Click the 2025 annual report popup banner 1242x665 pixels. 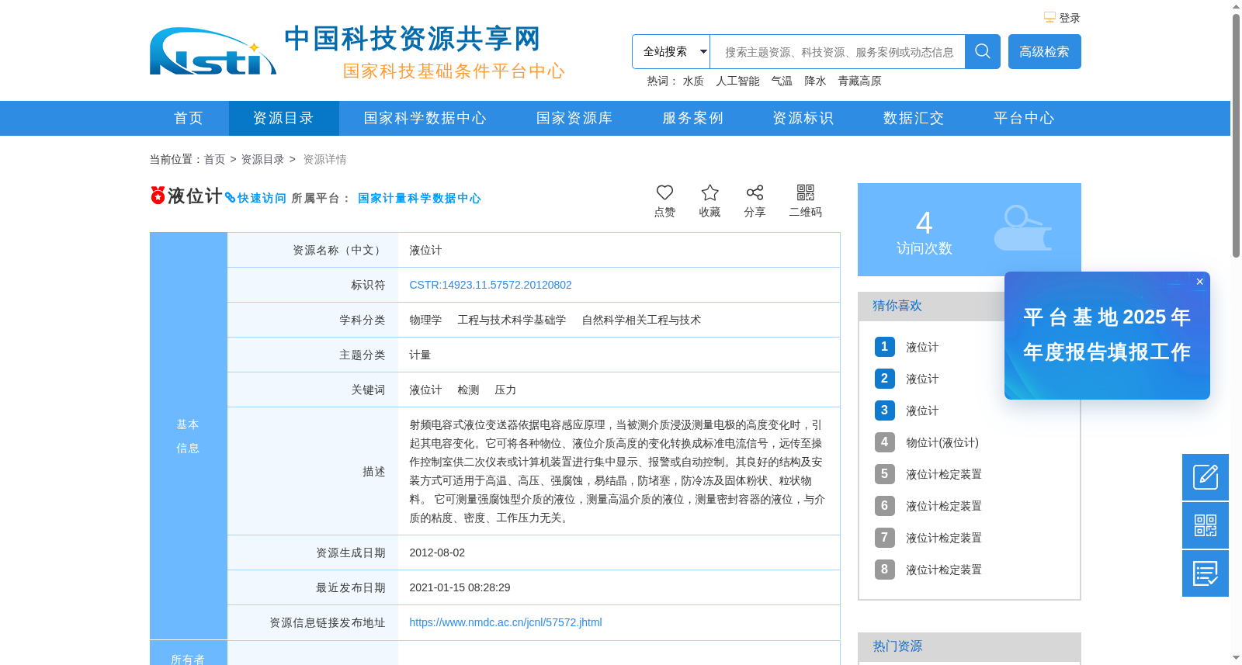pyautogui.click(x=1107, y=335)
